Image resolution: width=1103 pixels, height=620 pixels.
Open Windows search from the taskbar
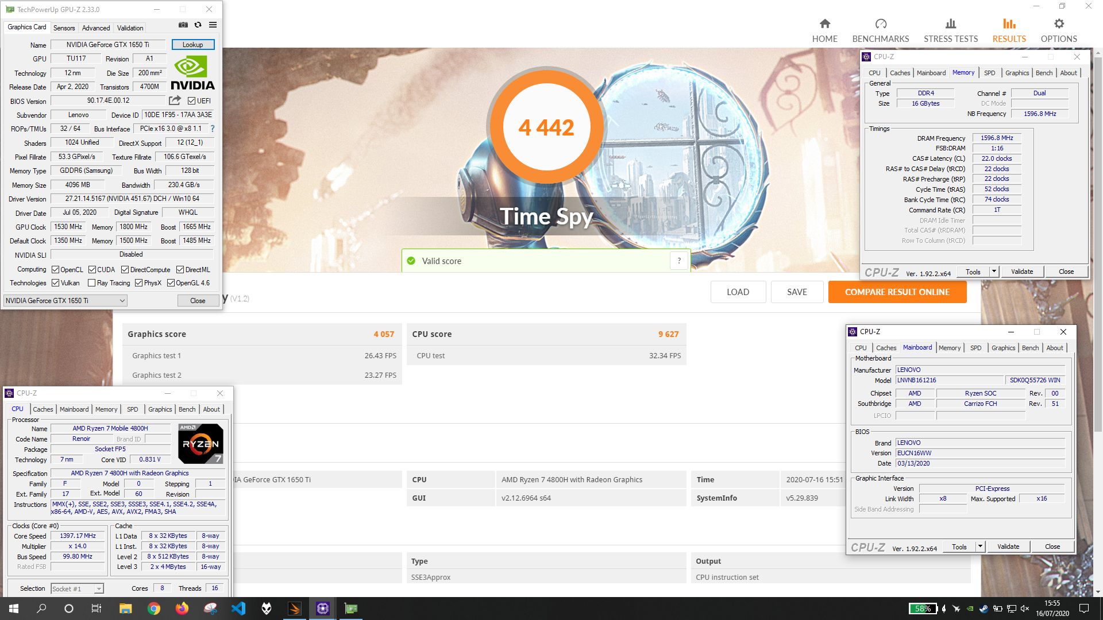tap(41, 609)
